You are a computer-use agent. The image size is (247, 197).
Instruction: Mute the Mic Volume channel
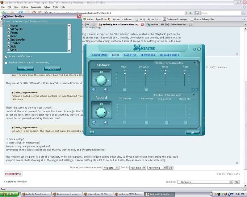[164, 122]
